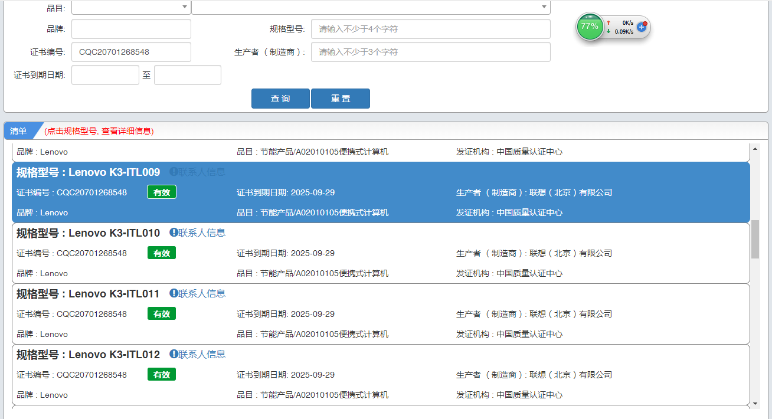Click 生产者 联想（北京）有限公司 in K3-ITL011 row
The height and width of the screenshot is (419, 772).
pyautogui.click(x=534, y=314)
